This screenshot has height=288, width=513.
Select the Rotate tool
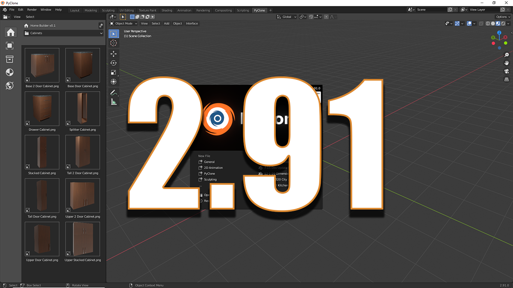(114, 63)
